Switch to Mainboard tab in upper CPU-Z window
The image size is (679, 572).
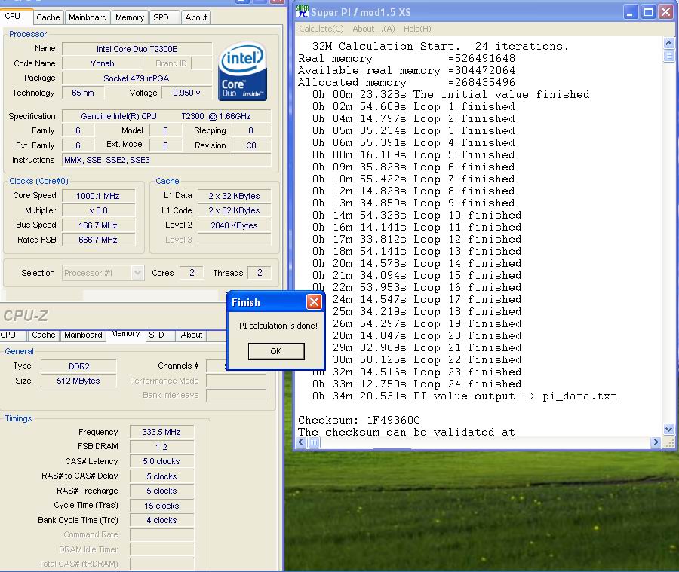88,17
